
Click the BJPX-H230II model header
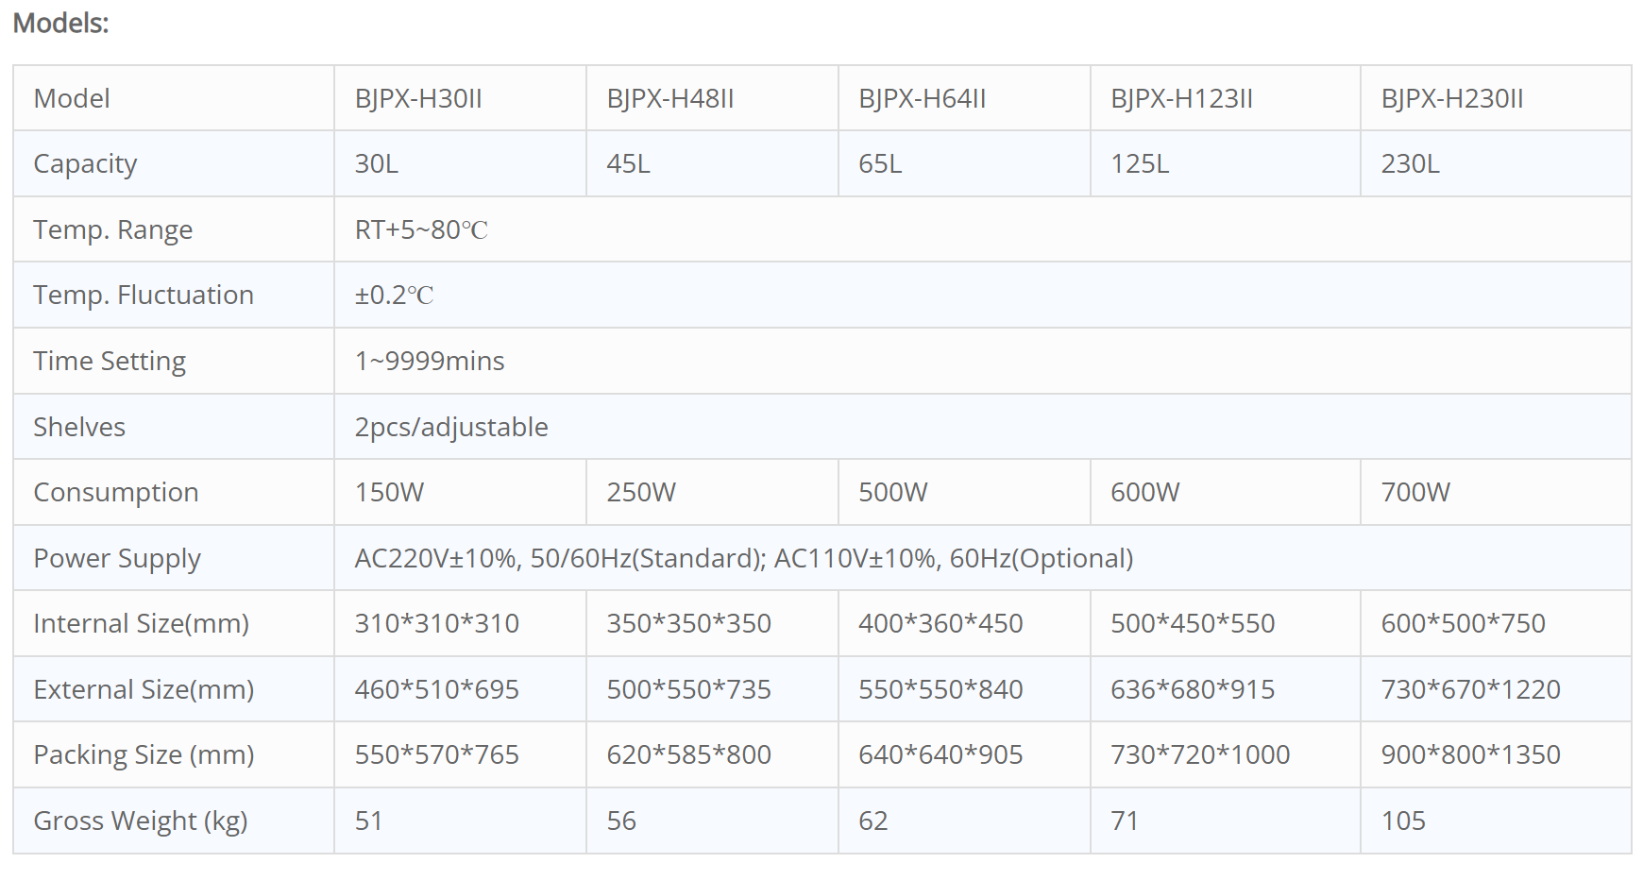tap(1451, 98)
